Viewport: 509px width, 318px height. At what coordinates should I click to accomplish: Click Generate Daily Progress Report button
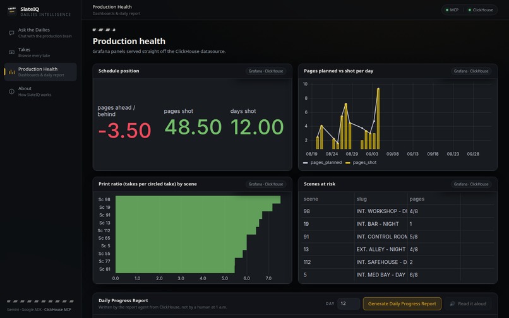tap(402, 303)
